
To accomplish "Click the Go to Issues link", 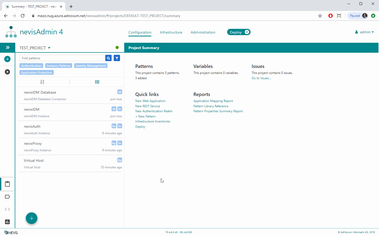I will pos(261,78).
